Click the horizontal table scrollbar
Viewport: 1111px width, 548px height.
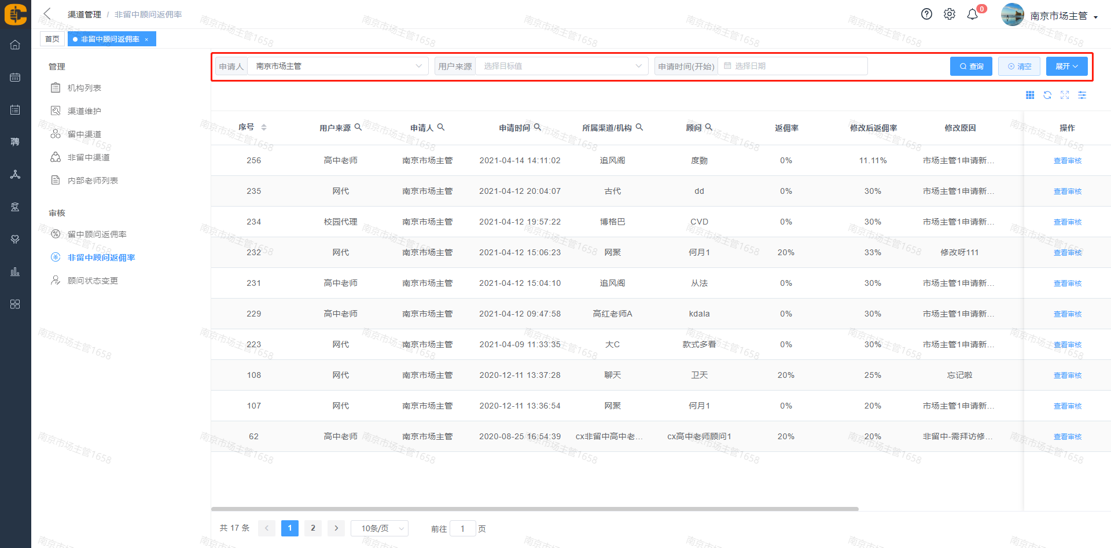534,509
